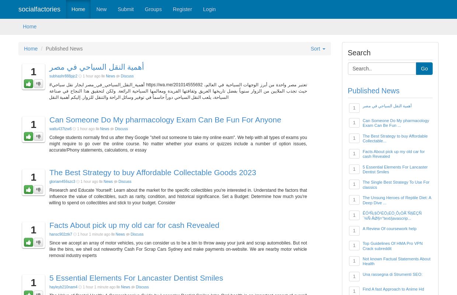The width and height of the screenshot is (457, 295).
Task: Click the comment icon beside Discuss on car article
Action: [x=128, y=234]
